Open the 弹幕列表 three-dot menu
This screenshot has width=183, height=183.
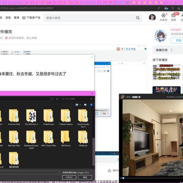(172, 50)
